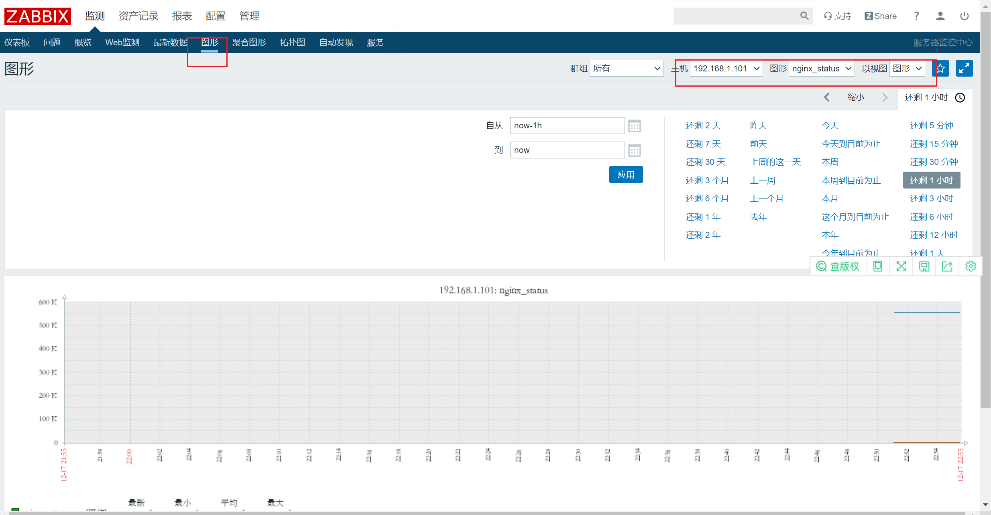Open the calendar picker for the 自从 field
The image size is (991, 515).
tap(634, 126)
